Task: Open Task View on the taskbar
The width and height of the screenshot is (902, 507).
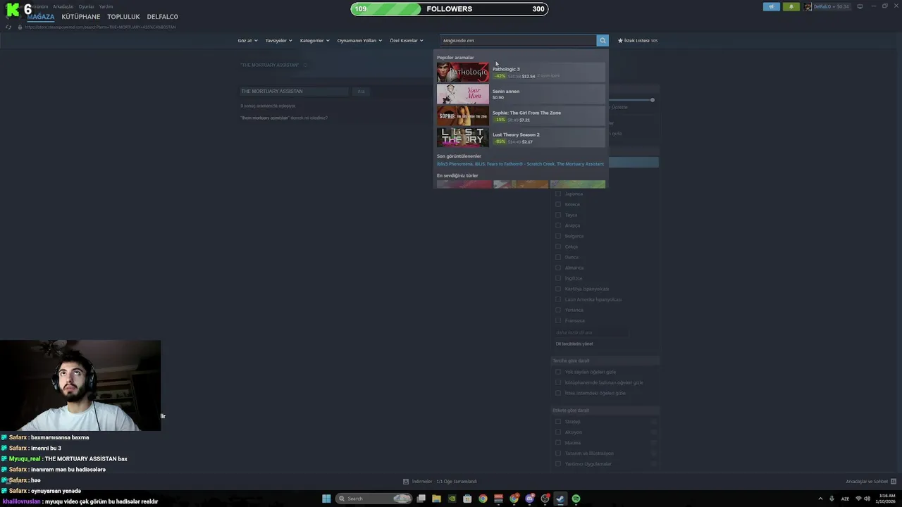Action: point(421,499)
